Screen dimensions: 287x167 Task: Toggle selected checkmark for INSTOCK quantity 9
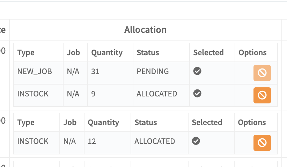197,94
